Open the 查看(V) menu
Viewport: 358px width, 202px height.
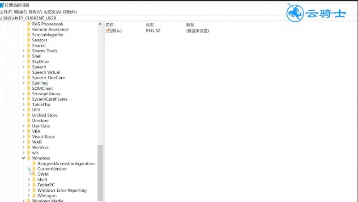35,12
